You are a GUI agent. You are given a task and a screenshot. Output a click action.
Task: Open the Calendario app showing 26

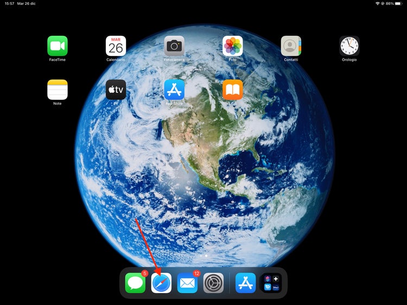point(116,46)
